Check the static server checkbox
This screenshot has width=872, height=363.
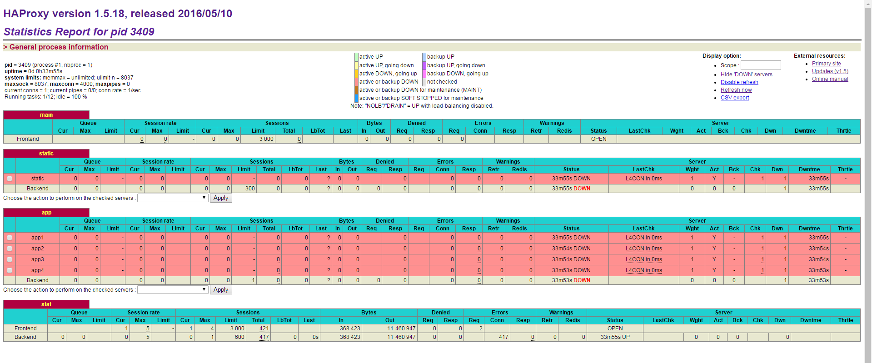(x=10, y=179)
